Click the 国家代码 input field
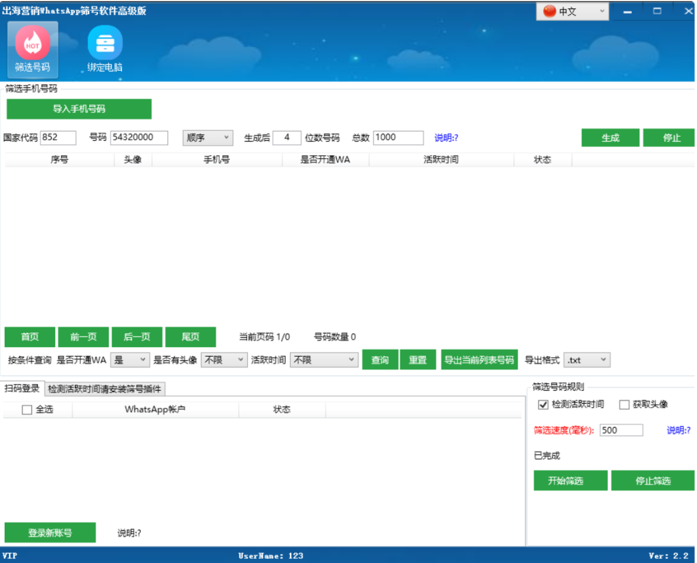This screenshot has width=697, height=563. pyautogui.click(x=58, y=138)
